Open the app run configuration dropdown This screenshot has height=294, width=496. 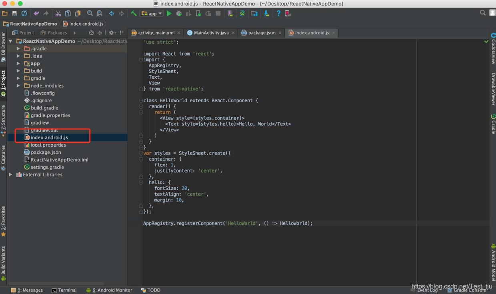[152, 13]
